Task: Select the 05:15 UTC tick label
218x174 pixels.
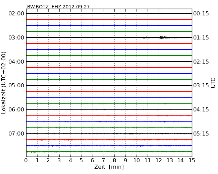Action: point(201,134)
